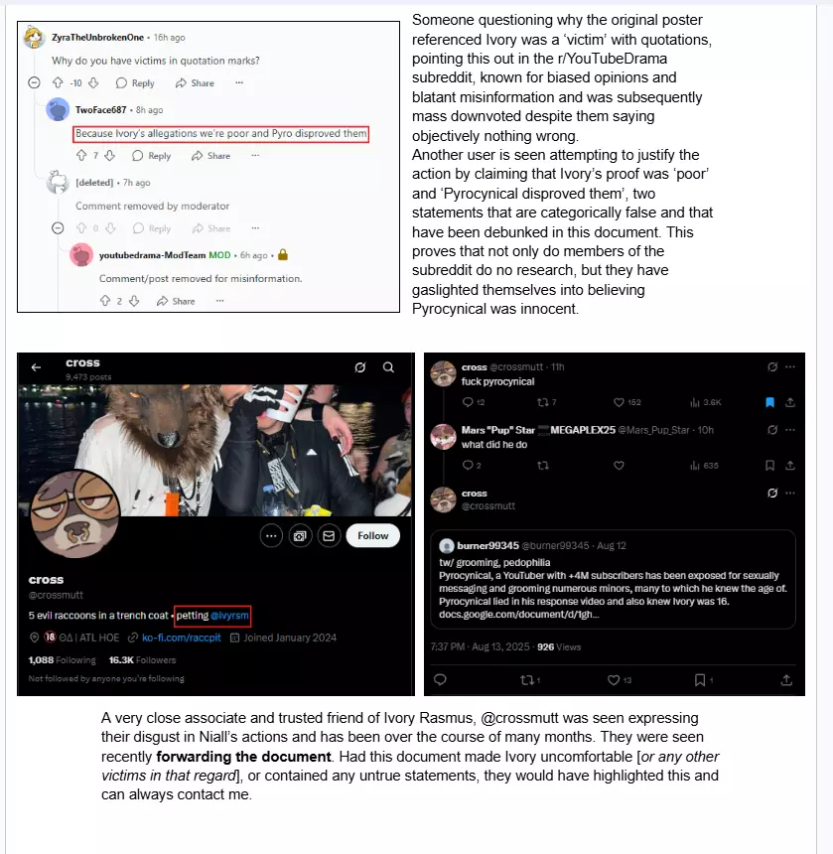Open more options on youtubedrama-ModTeam comment
The width and height of the screenshot is (833, 854).
coord(220,301)
